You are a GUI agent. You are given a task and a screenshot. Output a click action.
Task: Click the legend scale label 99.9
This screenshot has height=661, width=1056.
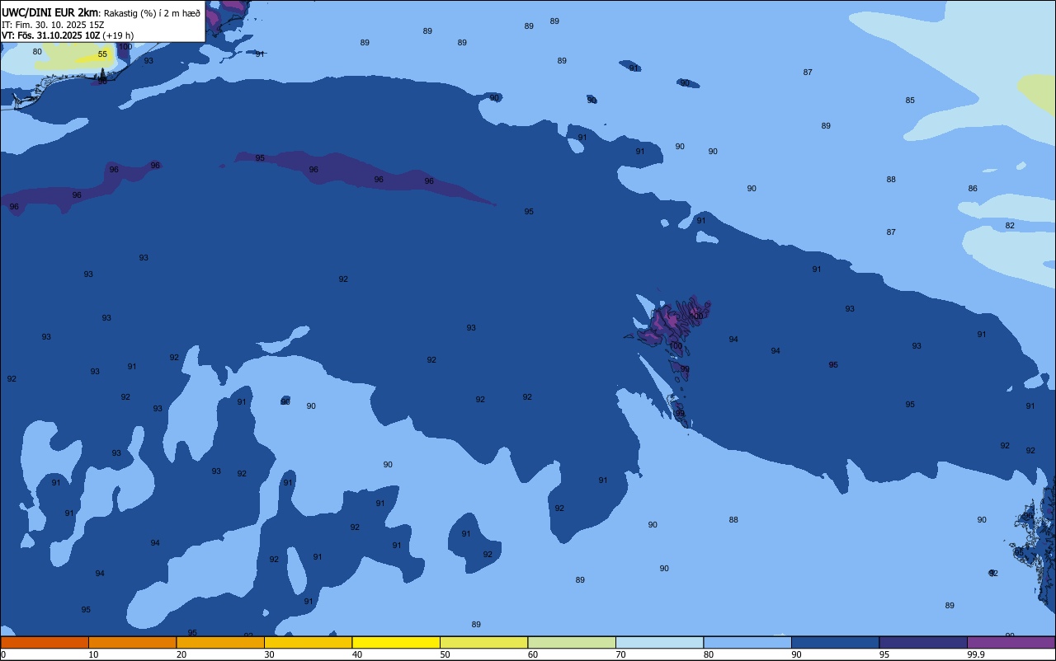[x=976, y=654]
